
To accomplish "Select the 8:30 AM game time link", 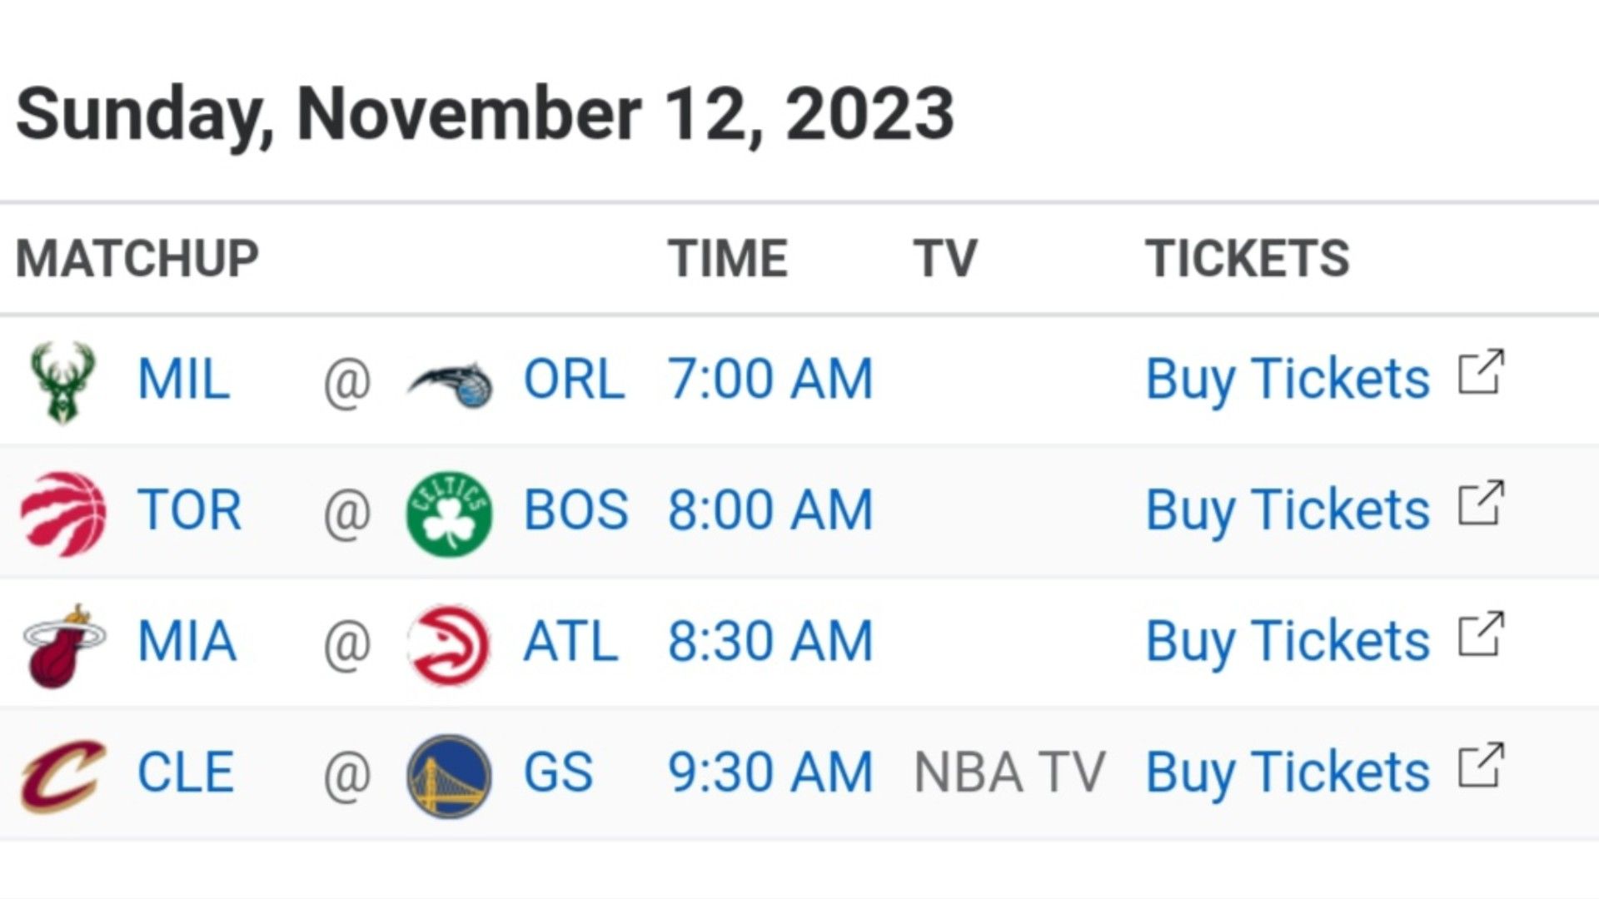I will click(x=770, y=641).
